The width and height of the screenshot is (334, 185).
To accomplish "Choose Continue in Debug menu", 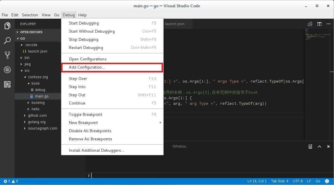I will click(x=112, y=103).
